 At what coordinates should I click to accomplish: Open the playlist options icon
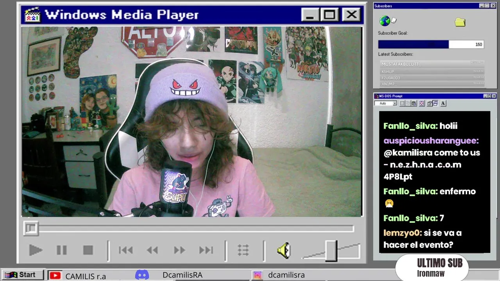243,250
